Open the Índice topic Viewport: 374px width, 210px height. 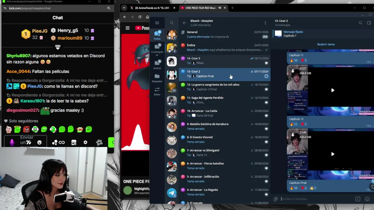224,48
